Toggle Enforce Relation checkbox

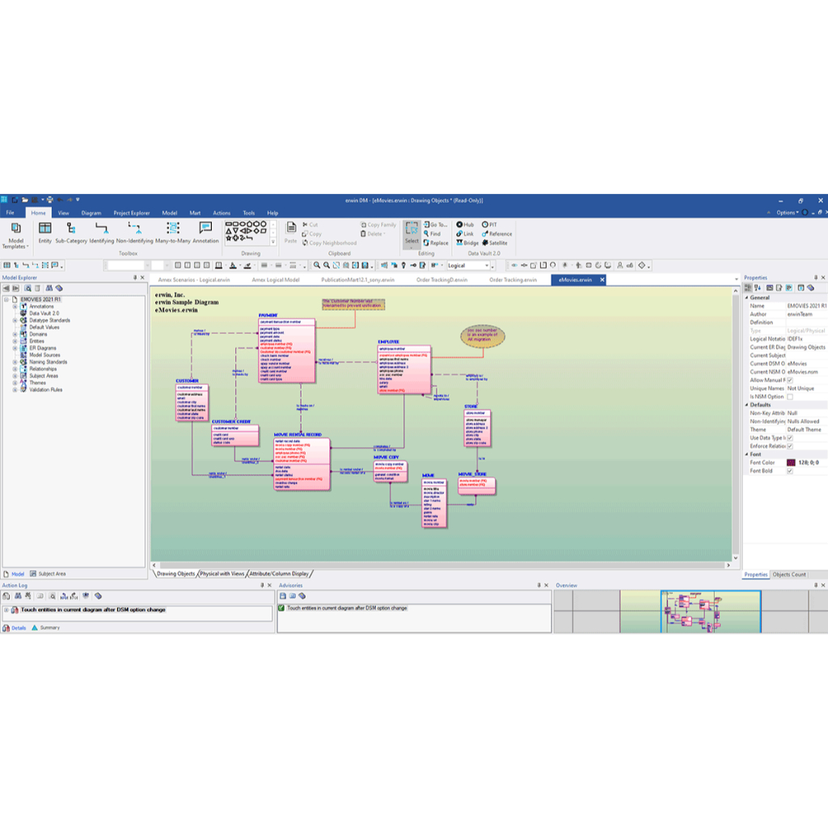(x=790, y=446)
